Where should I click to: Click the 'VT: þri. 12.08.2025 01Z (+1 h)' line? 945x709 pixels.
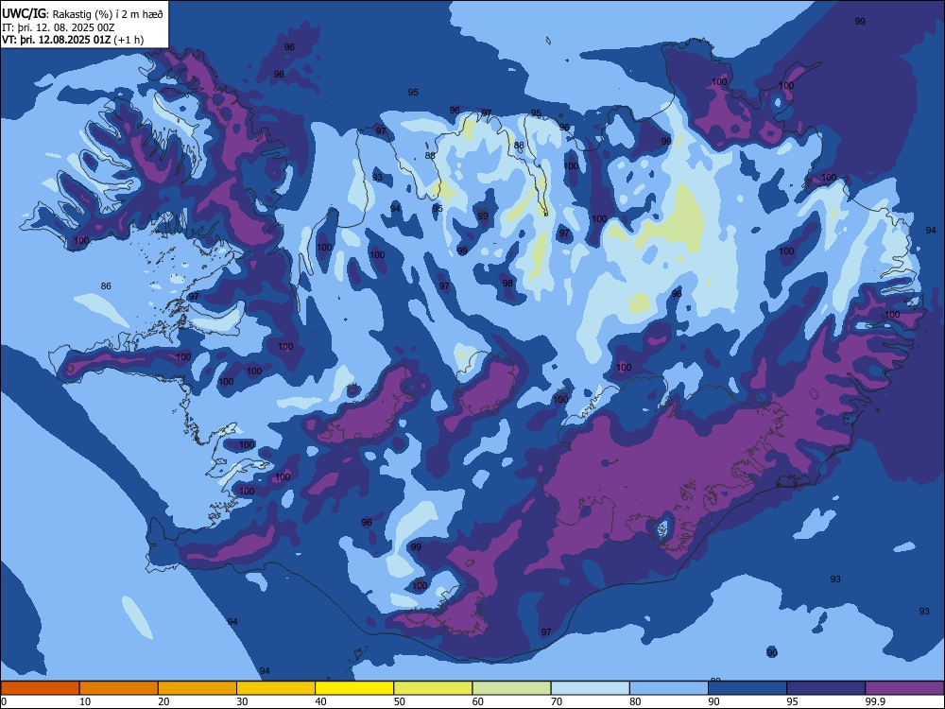(x=73, y=40)
